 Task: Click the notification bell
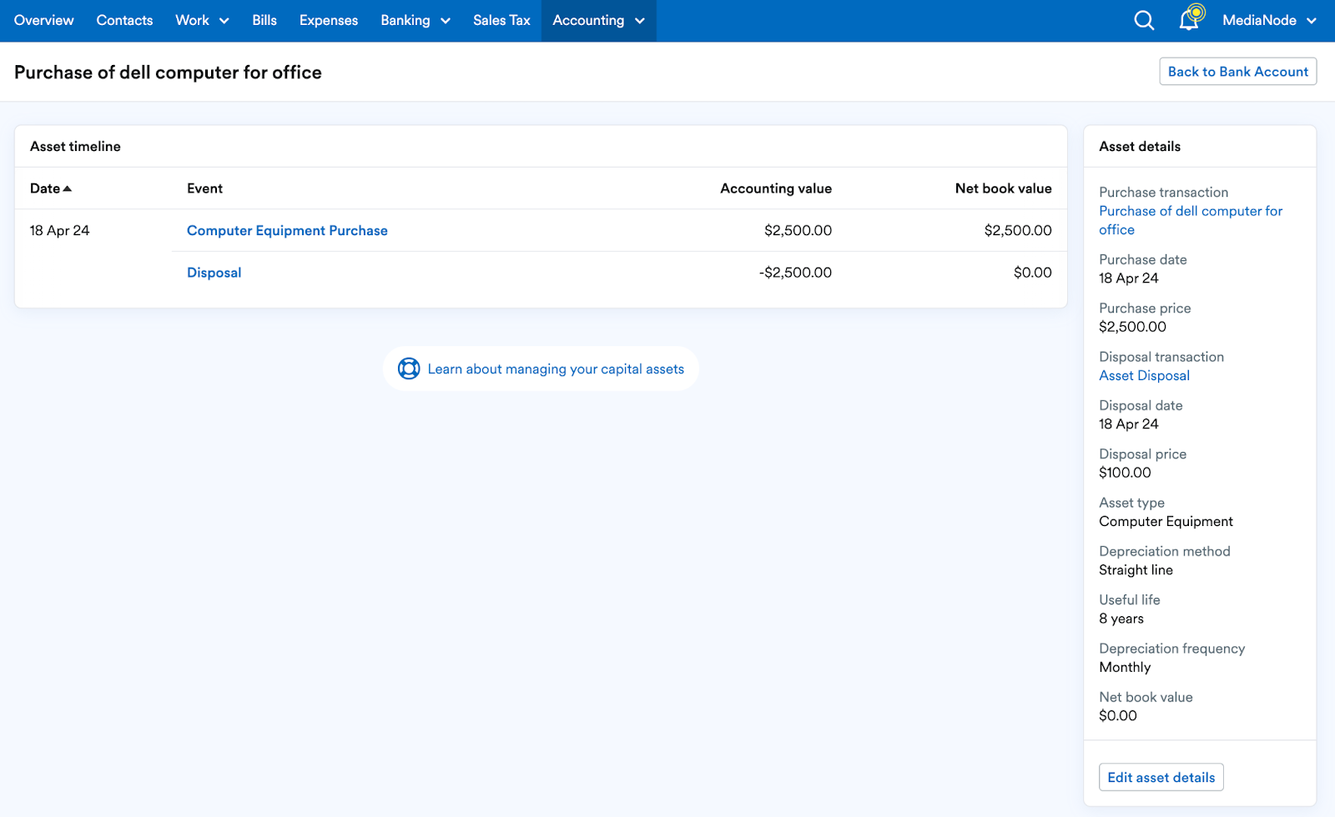coord(1188,20)
